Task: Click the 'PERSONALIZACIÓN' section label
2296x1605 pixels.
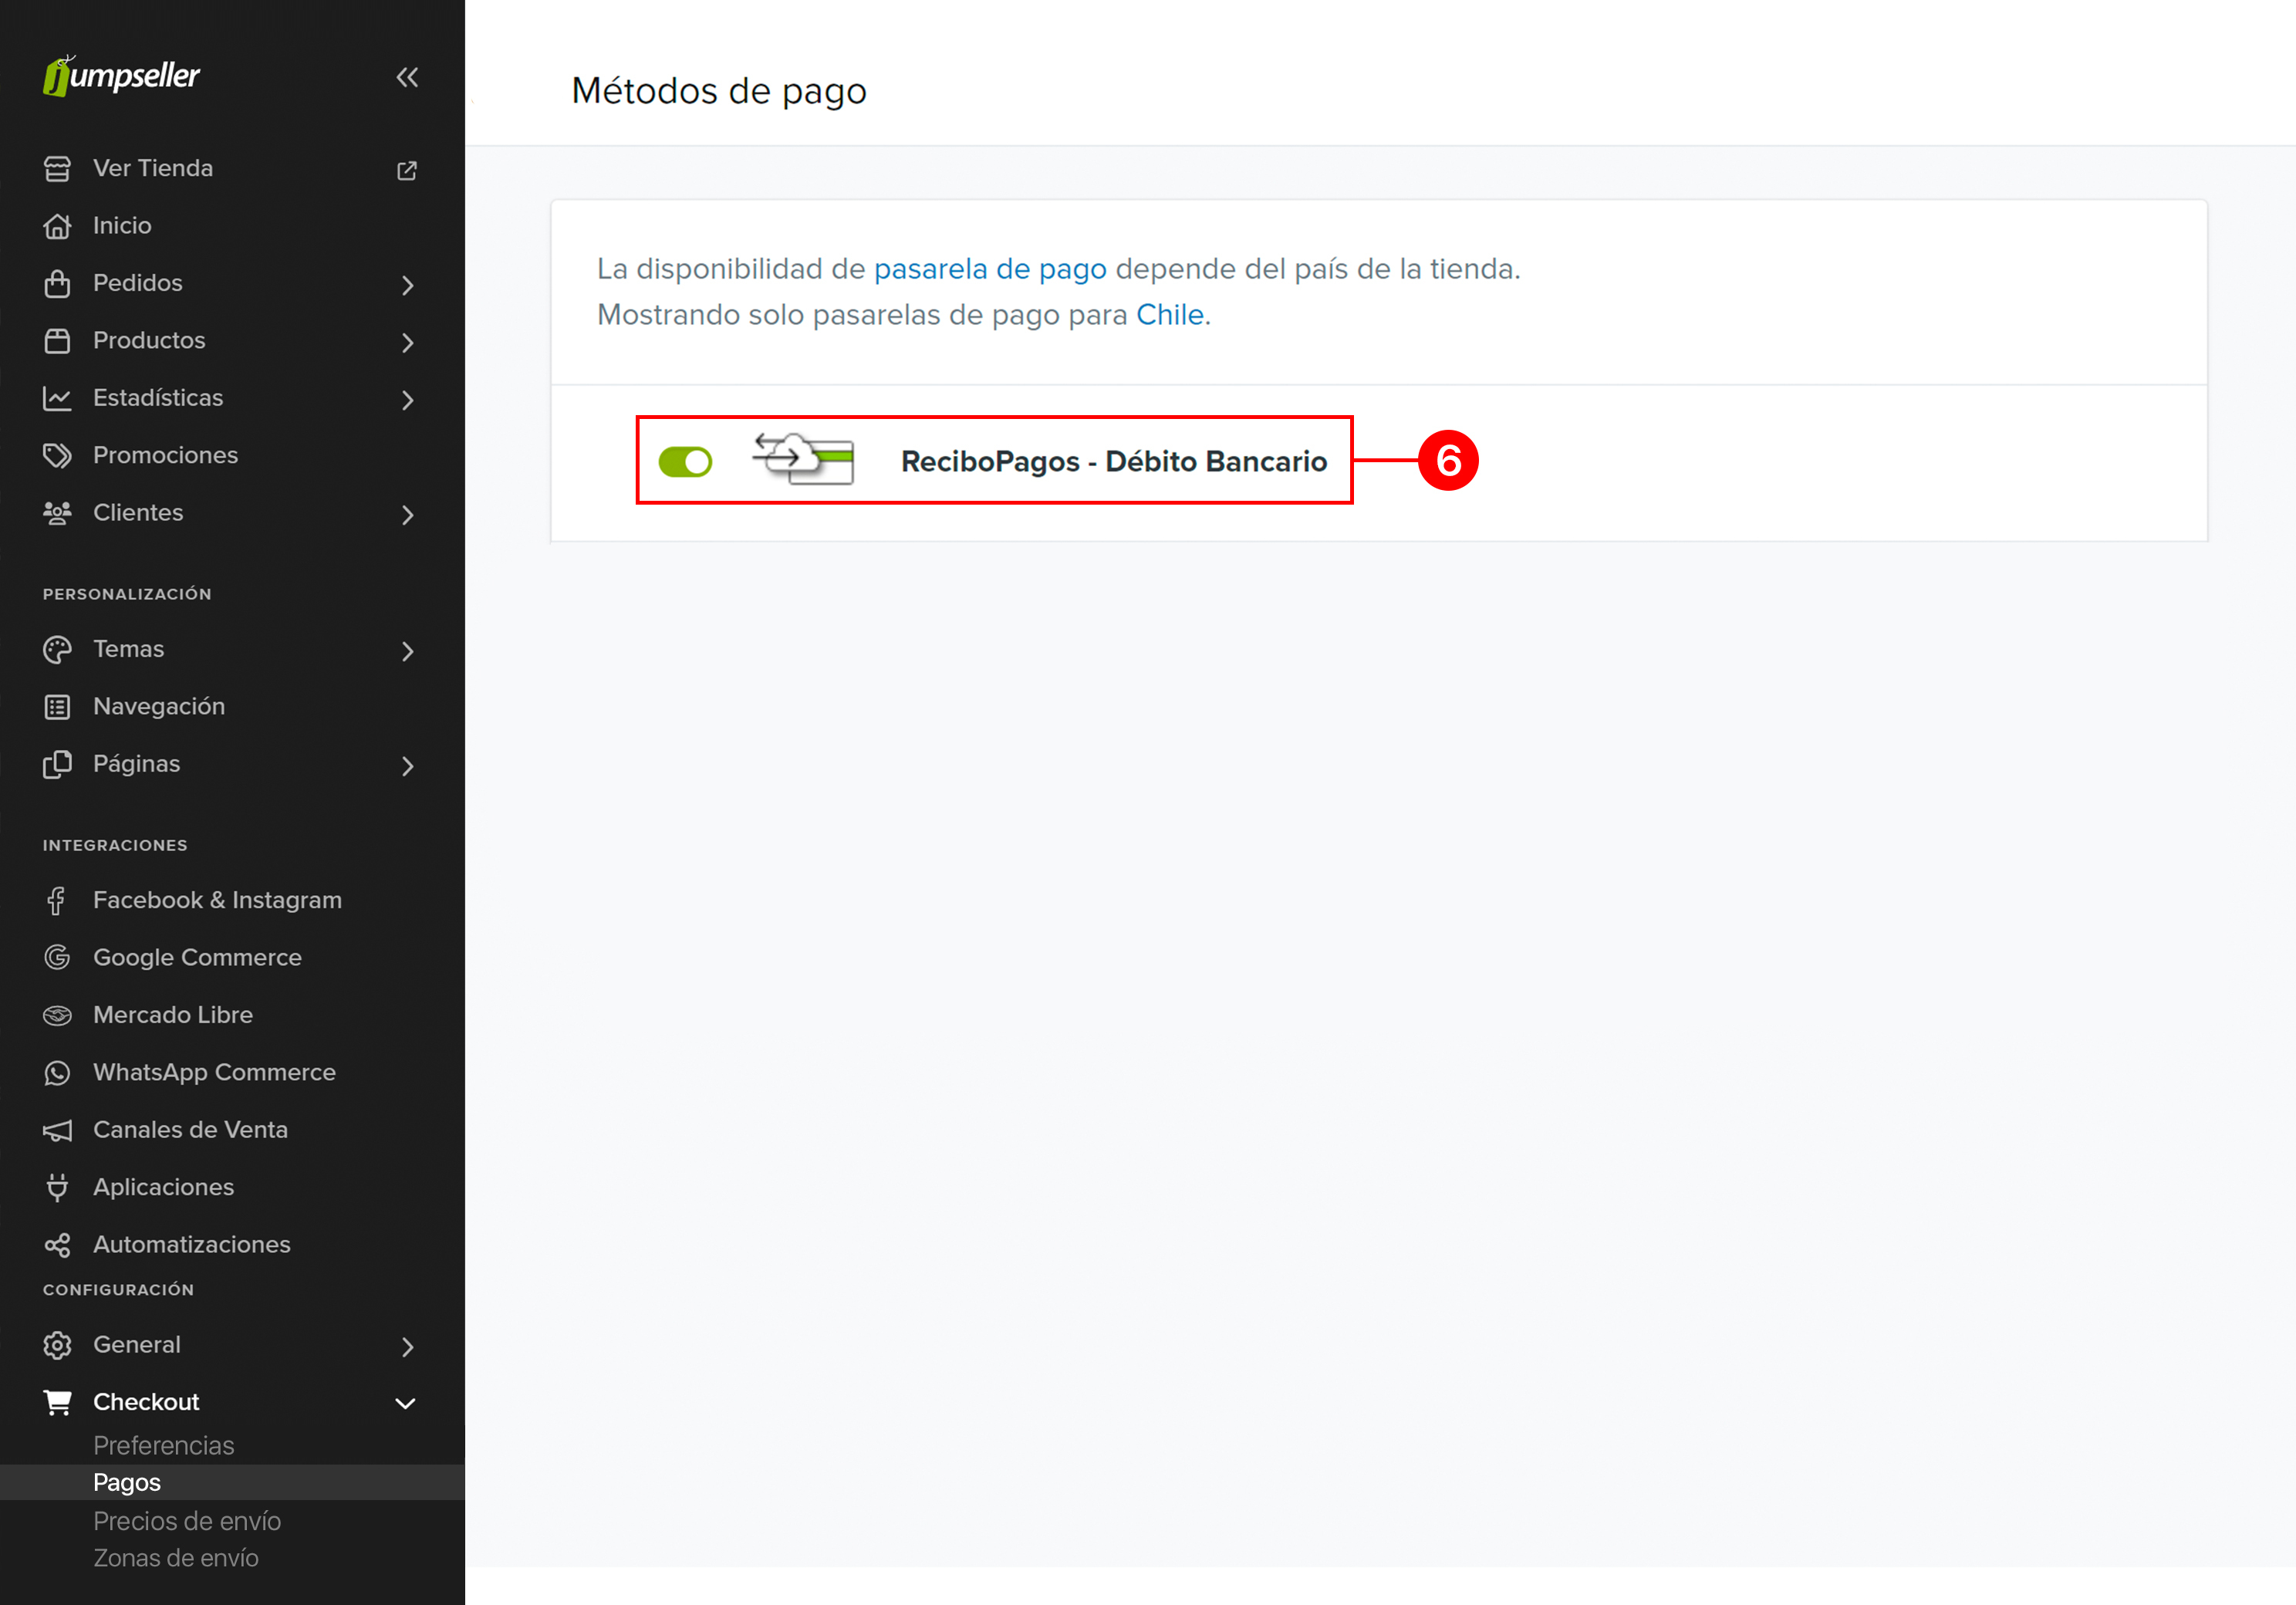Action: click(x=127, y=594)
